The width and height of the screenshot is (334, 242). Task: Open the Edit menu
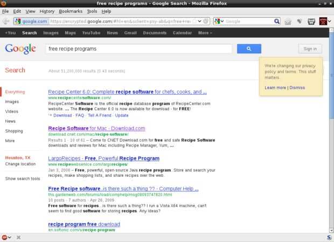click(17, 11)
